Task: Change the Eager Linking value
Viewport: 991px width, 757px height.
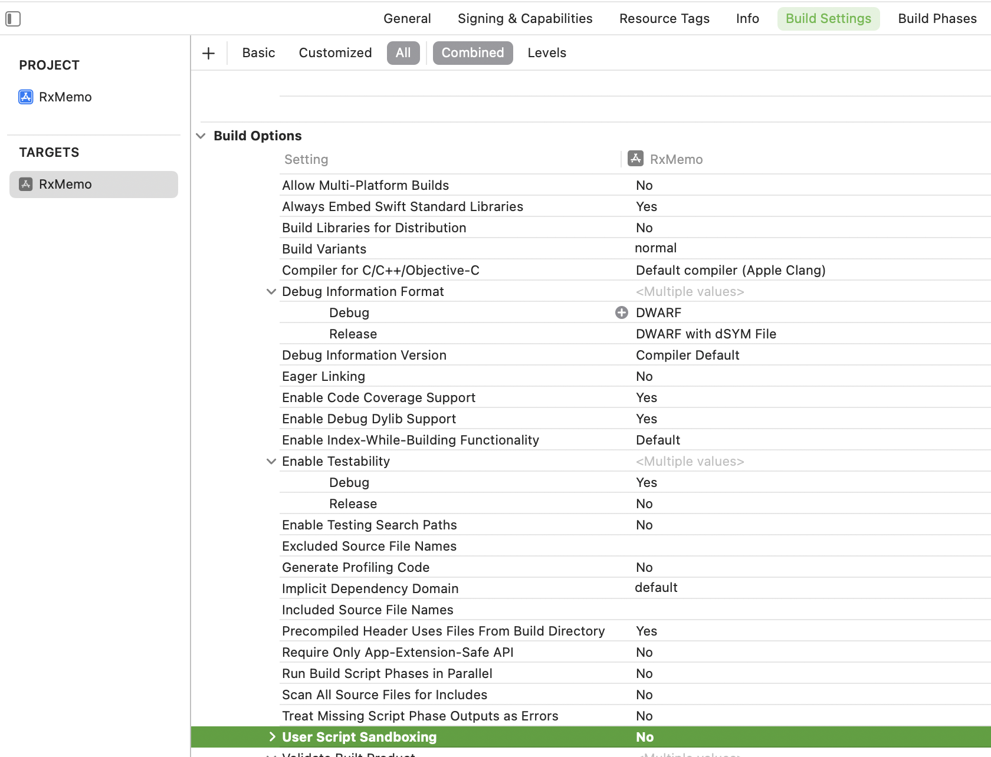Action: [644, 376]
